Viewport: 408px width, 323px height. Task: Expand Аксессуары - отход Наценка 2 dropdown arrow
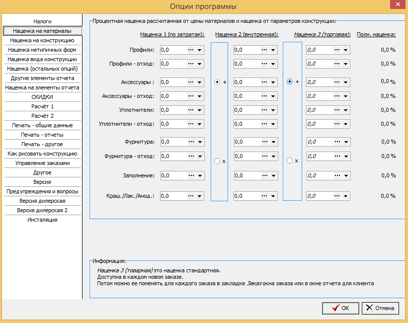[x=273, y=96]
